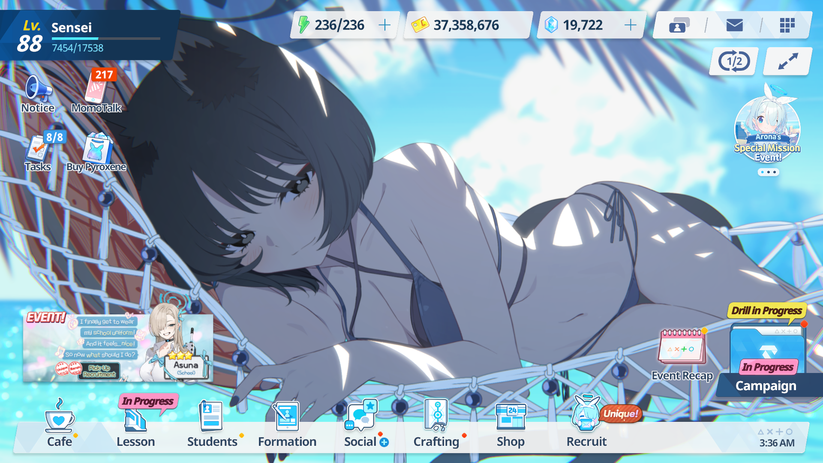Screen dimensions: 823x463
Task: Open Buy Pyroxene shop bag
Action: tap(96, 152)
